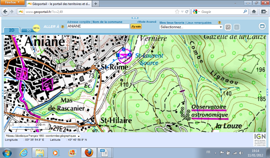Click the Firefox home button
The image size is (270, 158).
(254, 12)
